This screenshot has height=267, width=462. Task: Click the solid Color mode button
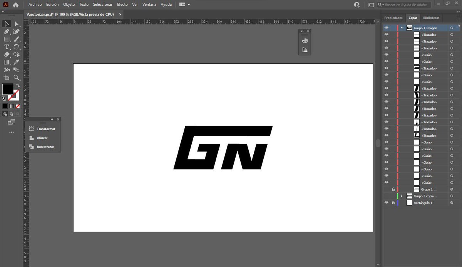tap(5, 106)
